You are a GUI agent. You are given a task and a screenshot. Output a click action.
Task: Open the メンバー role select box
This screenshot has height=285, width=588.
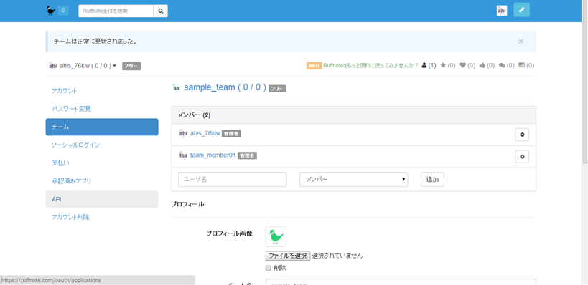pos(354,180)
